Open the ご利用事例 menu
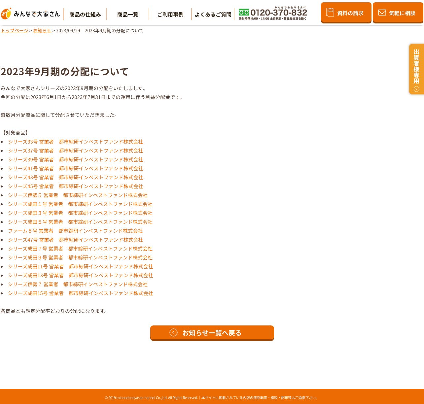Image resolution: width=424 pixels, height=404 pixels. 170,14
